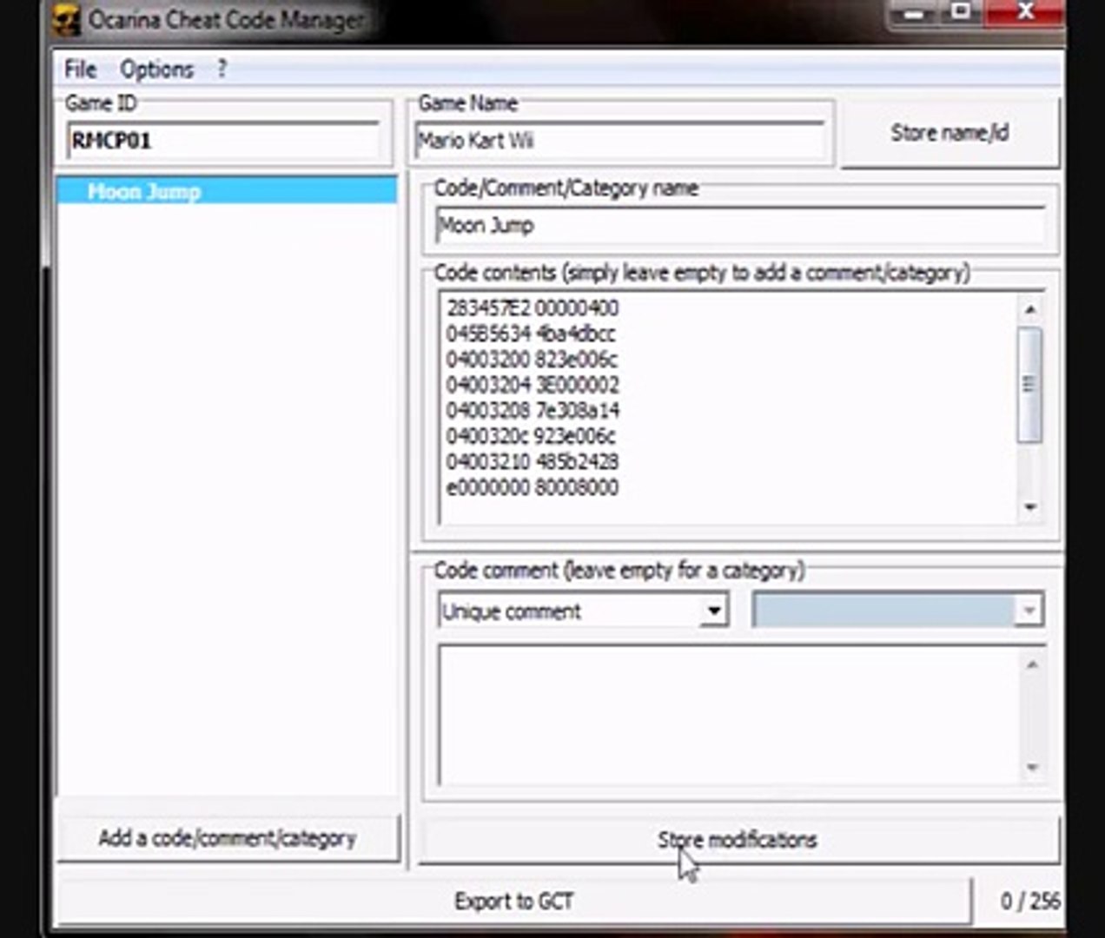The width and height of the screenshot is (1105, 938).
Task: Click the code line 0400320c 923e006c
Action: click(x=531, y=436)
